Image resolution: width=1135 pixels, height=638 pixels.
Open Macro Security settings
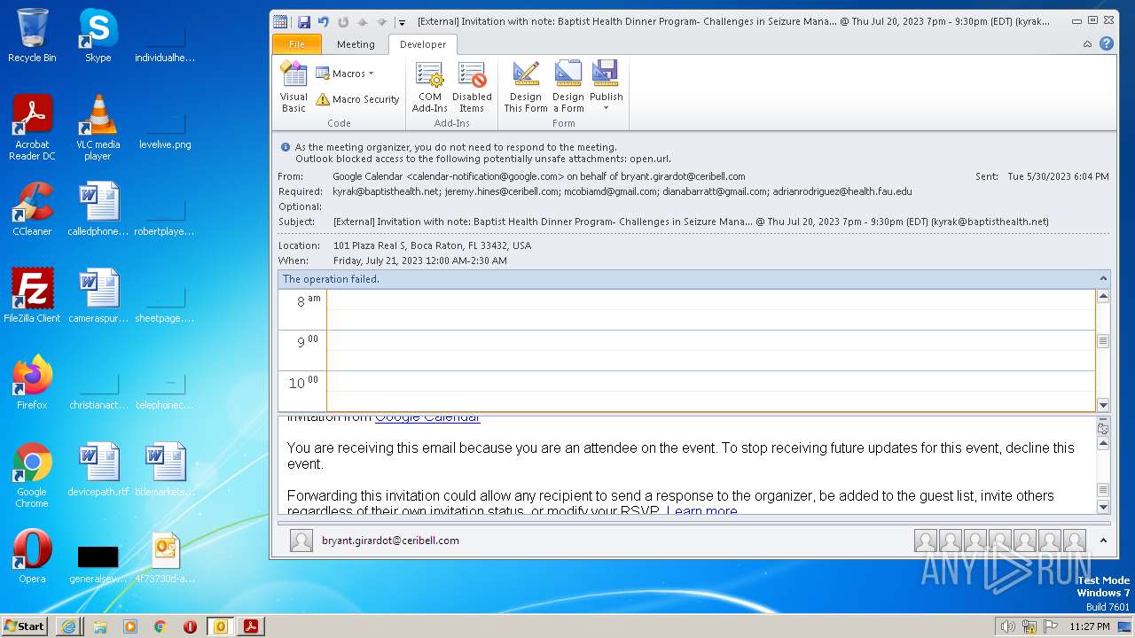pos(357,99)
